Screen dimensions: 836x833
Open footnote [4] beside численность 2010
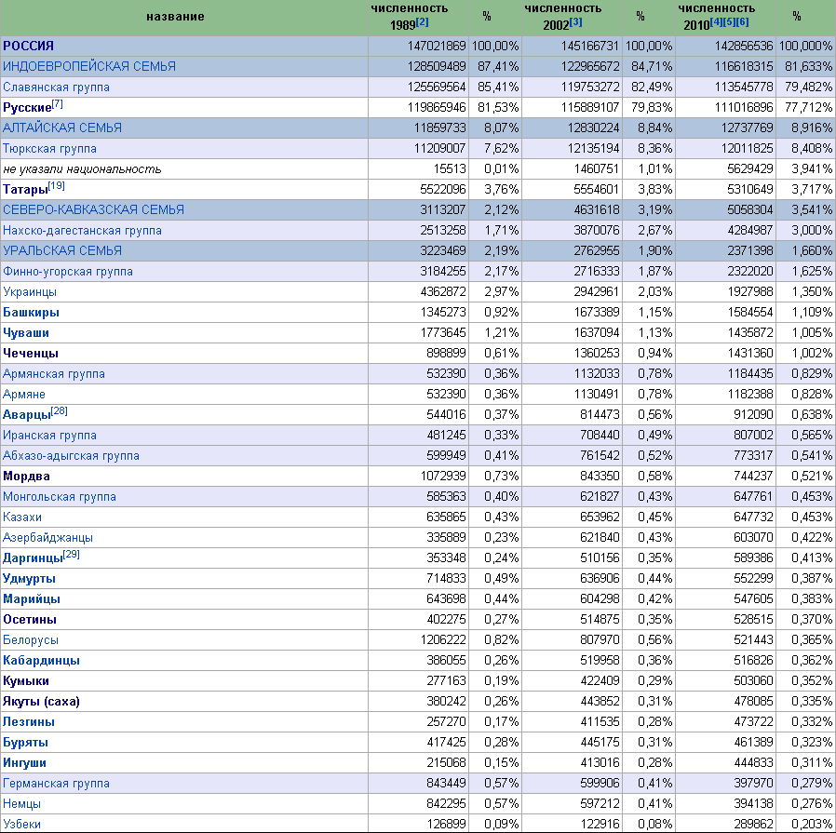[716, 21]
